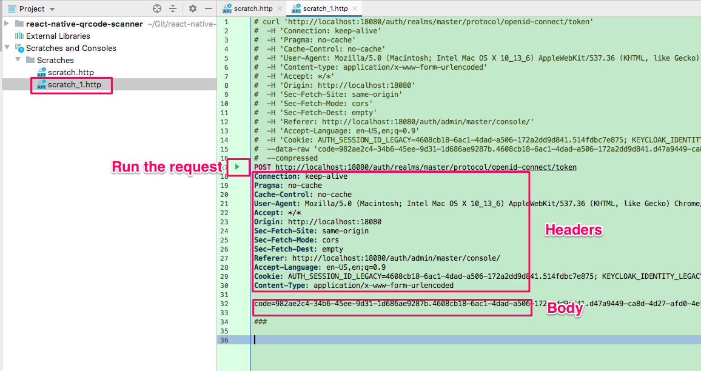Open the POST request URL link
Image resolution: width=701 pixels, height=371 pixels.
pyautogui.click(x=426, y=167)
